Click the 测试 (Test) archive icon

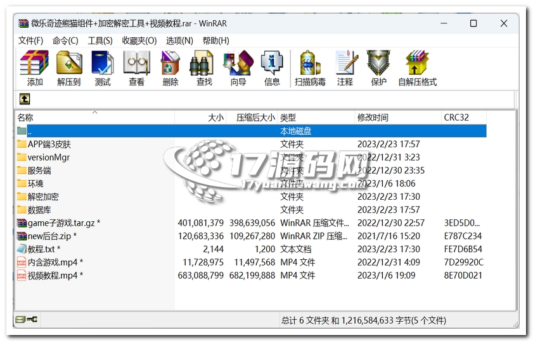coord(103,68)
